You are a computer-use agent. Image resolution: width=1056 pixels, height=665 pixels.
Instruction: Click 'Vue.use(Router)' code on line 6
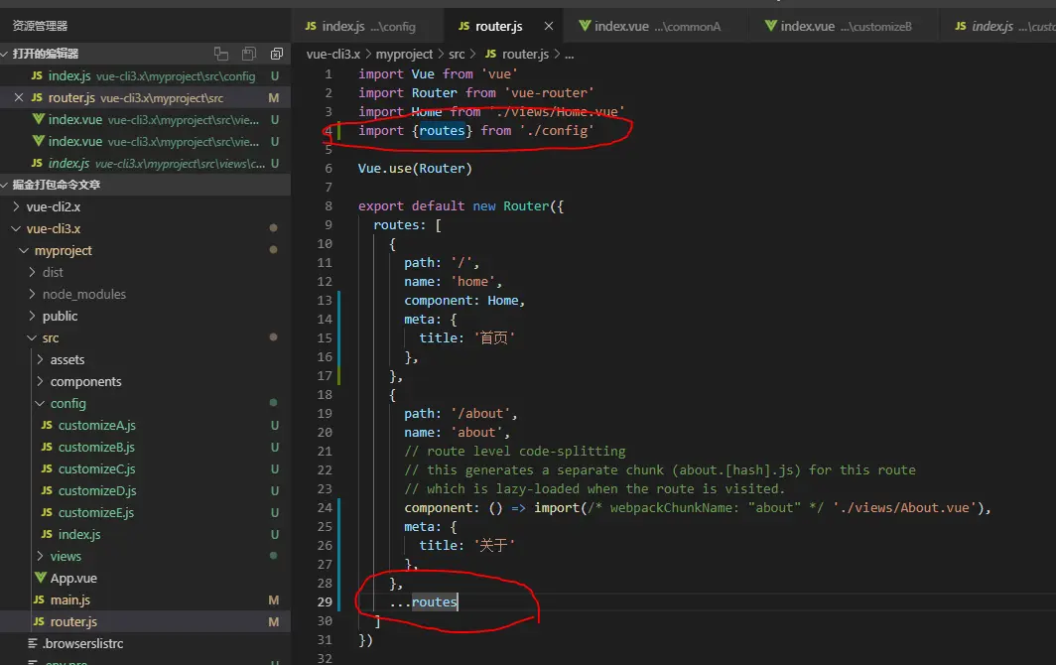coord(415,168)
